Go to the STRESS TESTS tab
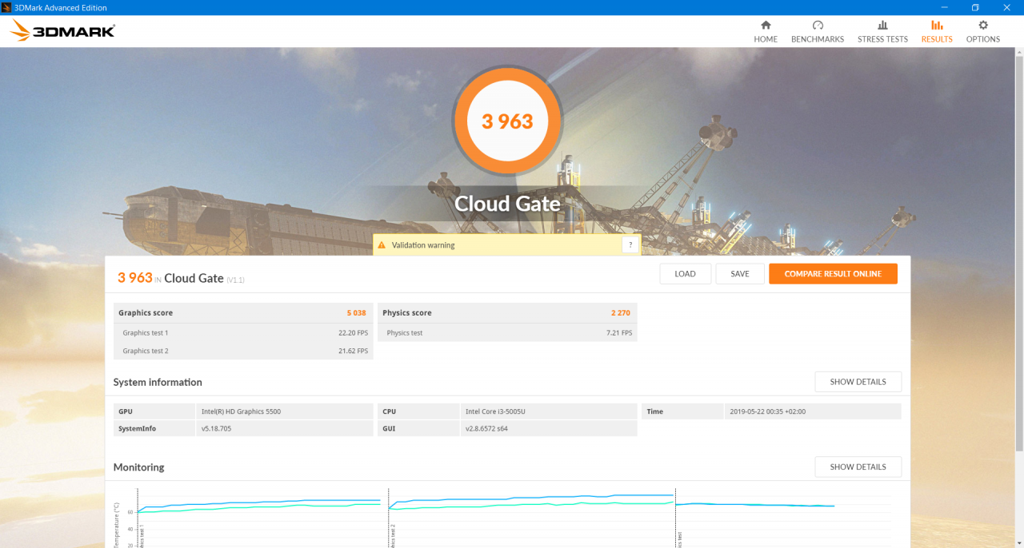 click(882, 31)
